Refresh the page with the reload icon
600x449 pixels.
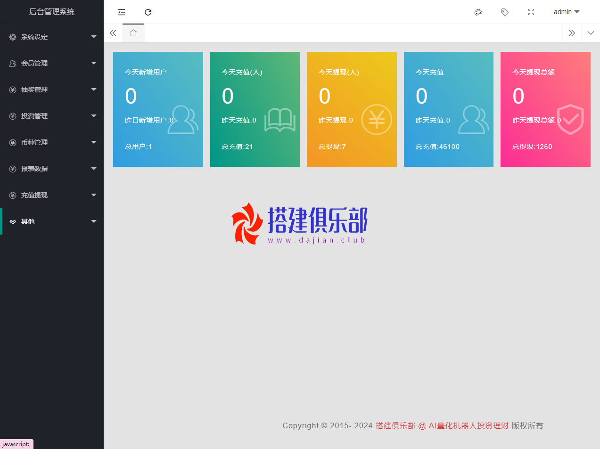tap(148, 12)
